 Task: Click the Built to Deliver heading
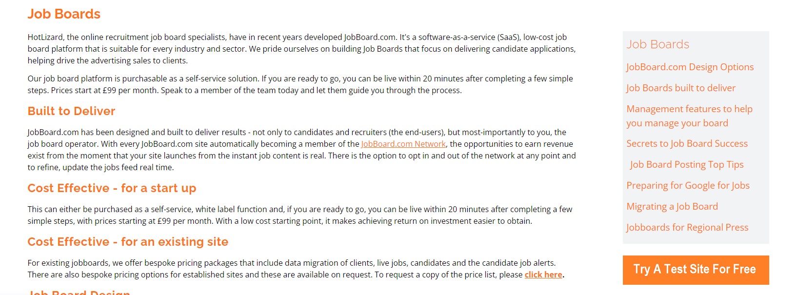pos(71,111)
